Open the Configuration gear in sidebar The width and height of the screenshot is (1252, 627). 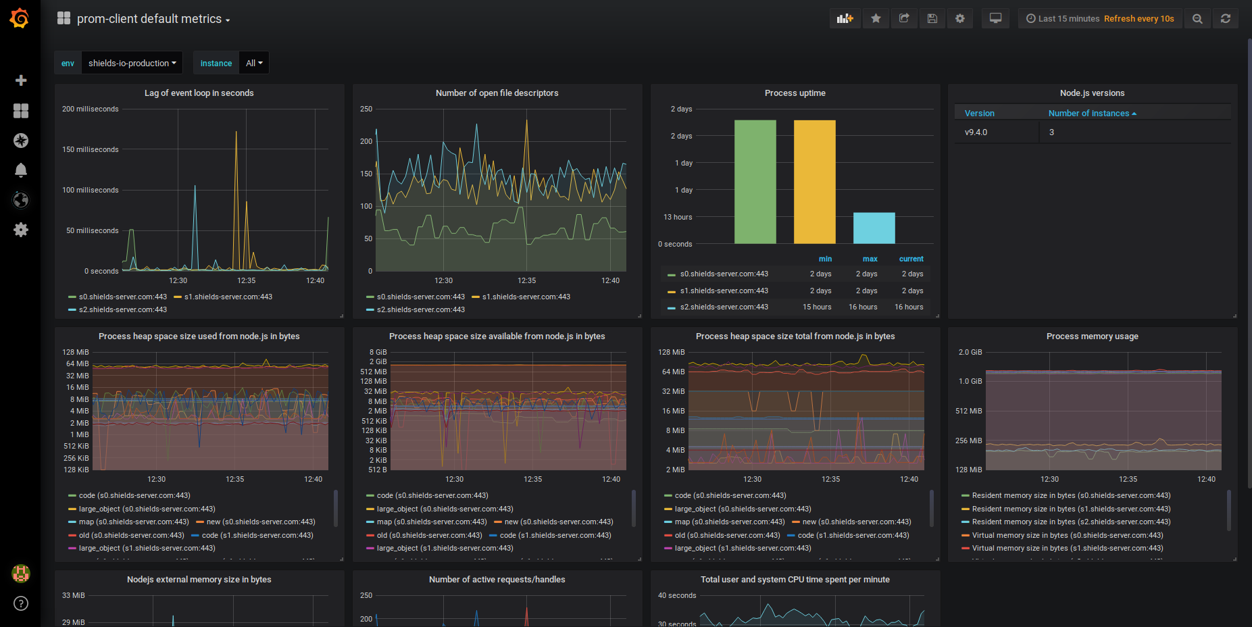tap(21, 230)
